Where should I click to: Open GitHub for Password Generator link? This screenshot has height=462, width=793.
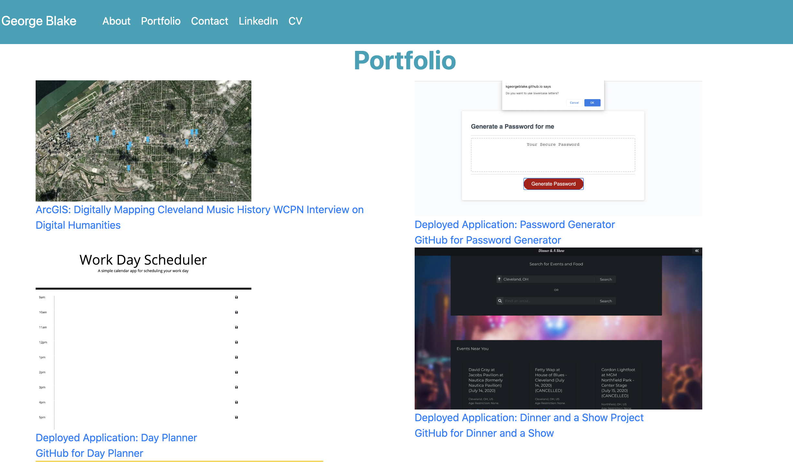coord(488,240)
